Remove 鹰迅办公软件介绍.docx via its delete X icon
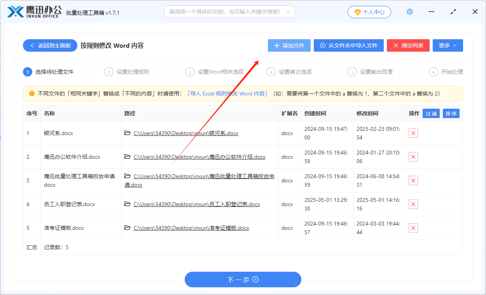 (413, 157)
